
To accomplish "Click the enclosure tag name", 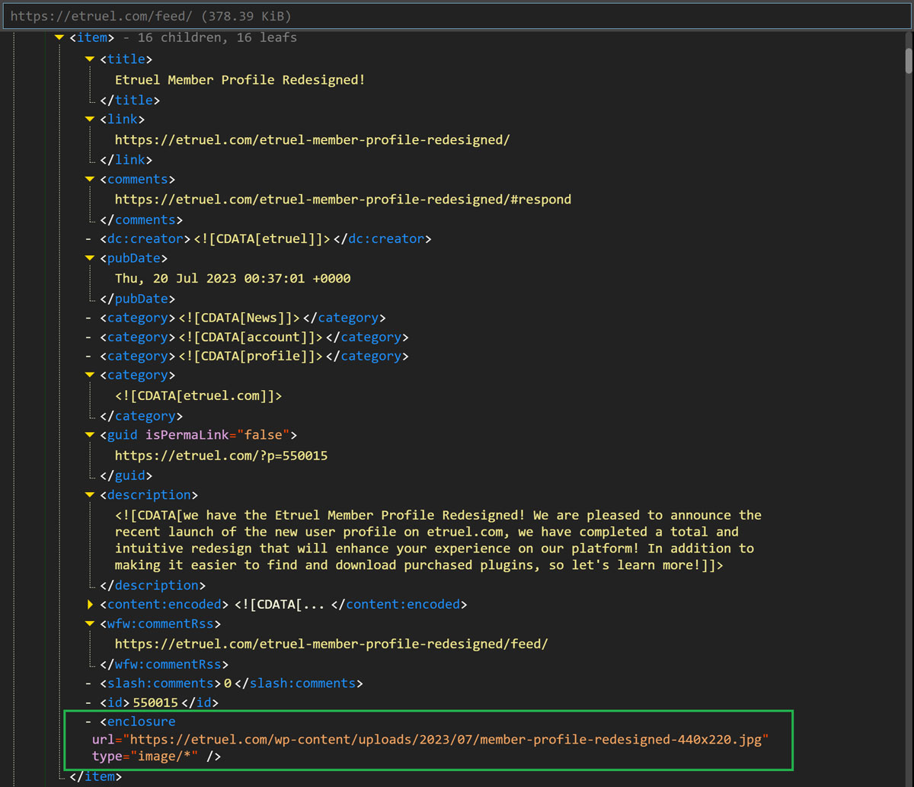I will point(141,721).
